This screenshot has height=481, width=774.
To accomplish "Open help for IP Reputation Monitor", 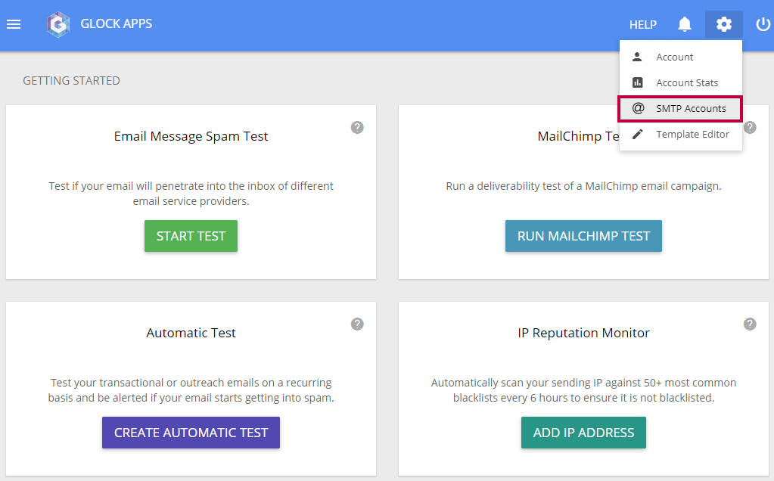I will (750, 324).
